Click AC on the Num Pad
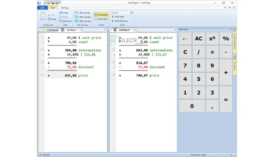272x157 pixels. (x=198, y=39)
